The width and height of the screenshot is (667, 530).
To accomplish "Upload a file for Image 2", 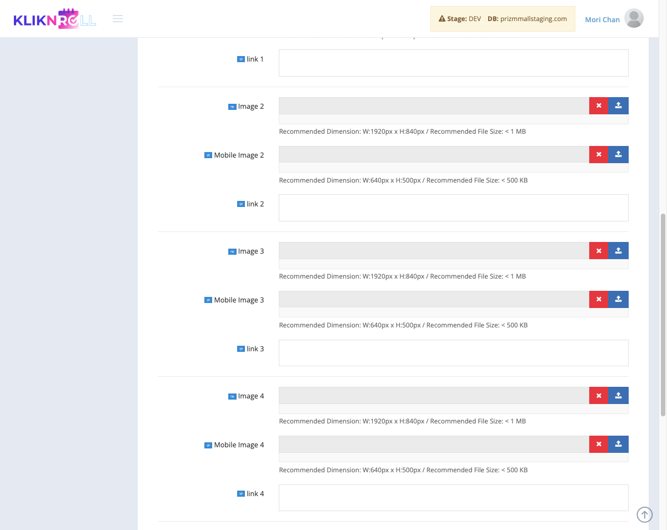I will (619, 106).
